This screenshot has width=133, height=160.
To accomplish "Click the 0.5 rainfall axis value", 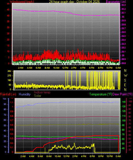I will 12,129.
